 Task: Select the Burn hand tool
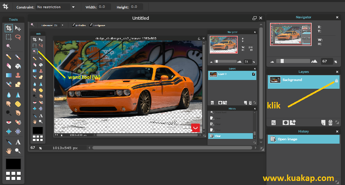coord(18,113)
